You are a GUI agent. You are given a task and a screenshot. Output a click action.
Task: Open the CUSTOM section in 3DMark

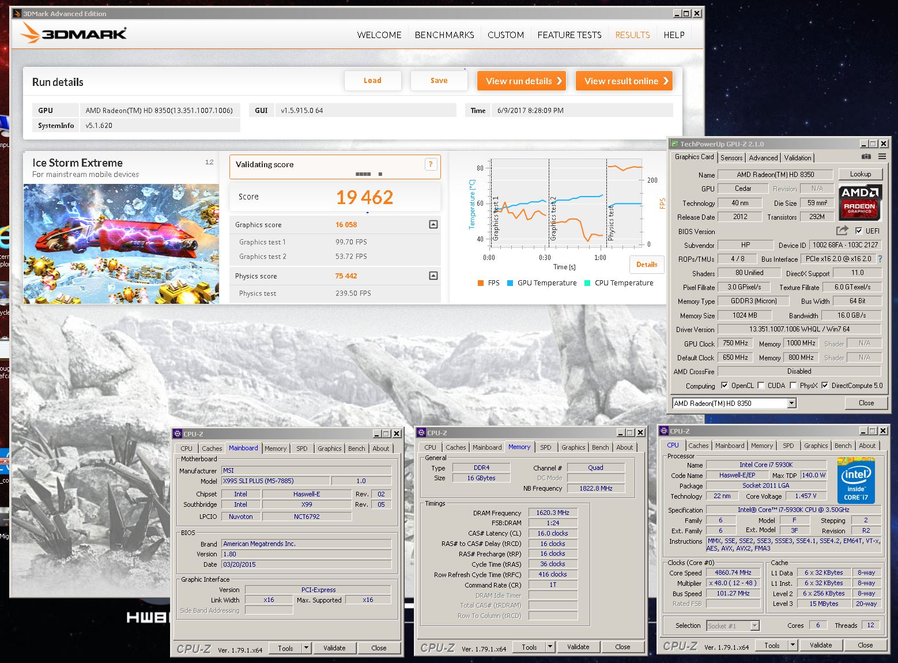click(x=505, y=35)
